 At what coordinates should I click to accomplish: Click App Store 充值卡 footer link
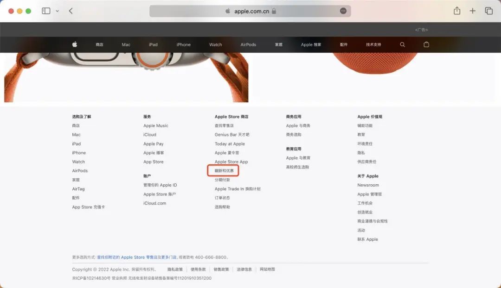click(88, 207)
